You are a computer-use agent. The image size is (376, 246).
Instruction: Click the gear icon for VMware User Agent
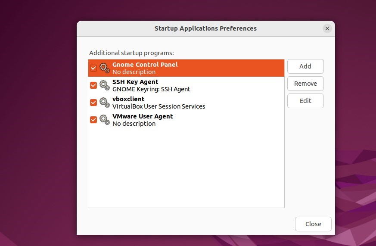click(x=105, y=120)
